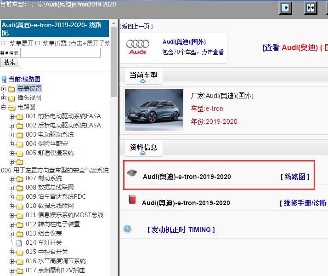328x276 pixels.
Task: Select tree item 002 后桥电动驱动系统EASA
Action: [x=63, y=126]
